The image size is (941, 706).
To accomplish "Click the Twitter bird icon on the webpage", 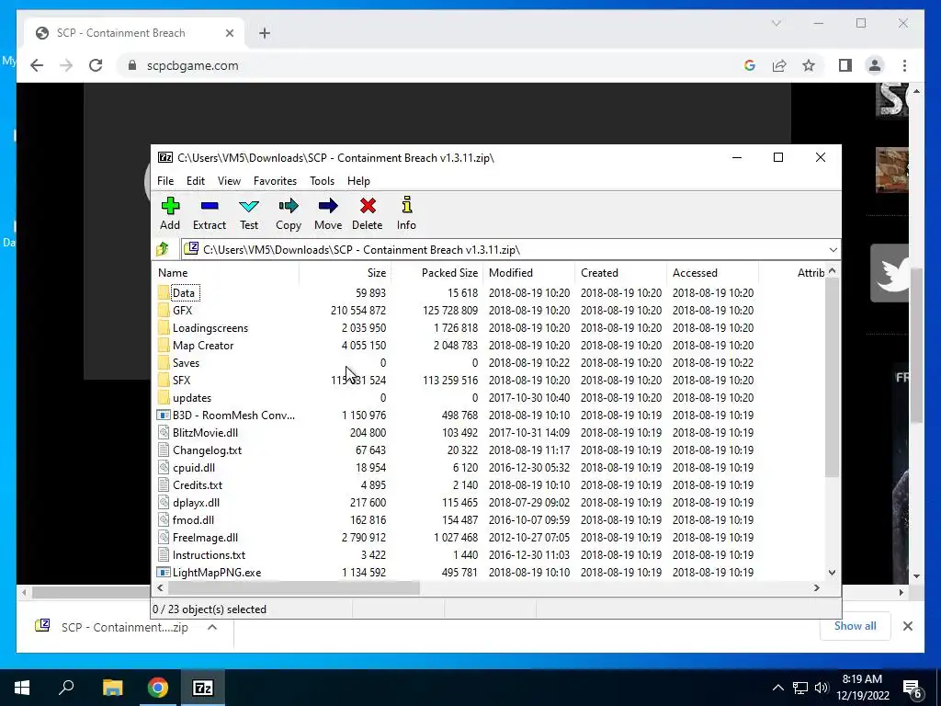I will click(x=890, y=273).
